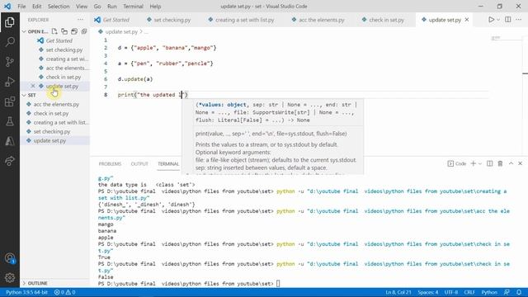Split the editor to the right
The height and width of the screenshot is (297, 528).
pos(508,20)
